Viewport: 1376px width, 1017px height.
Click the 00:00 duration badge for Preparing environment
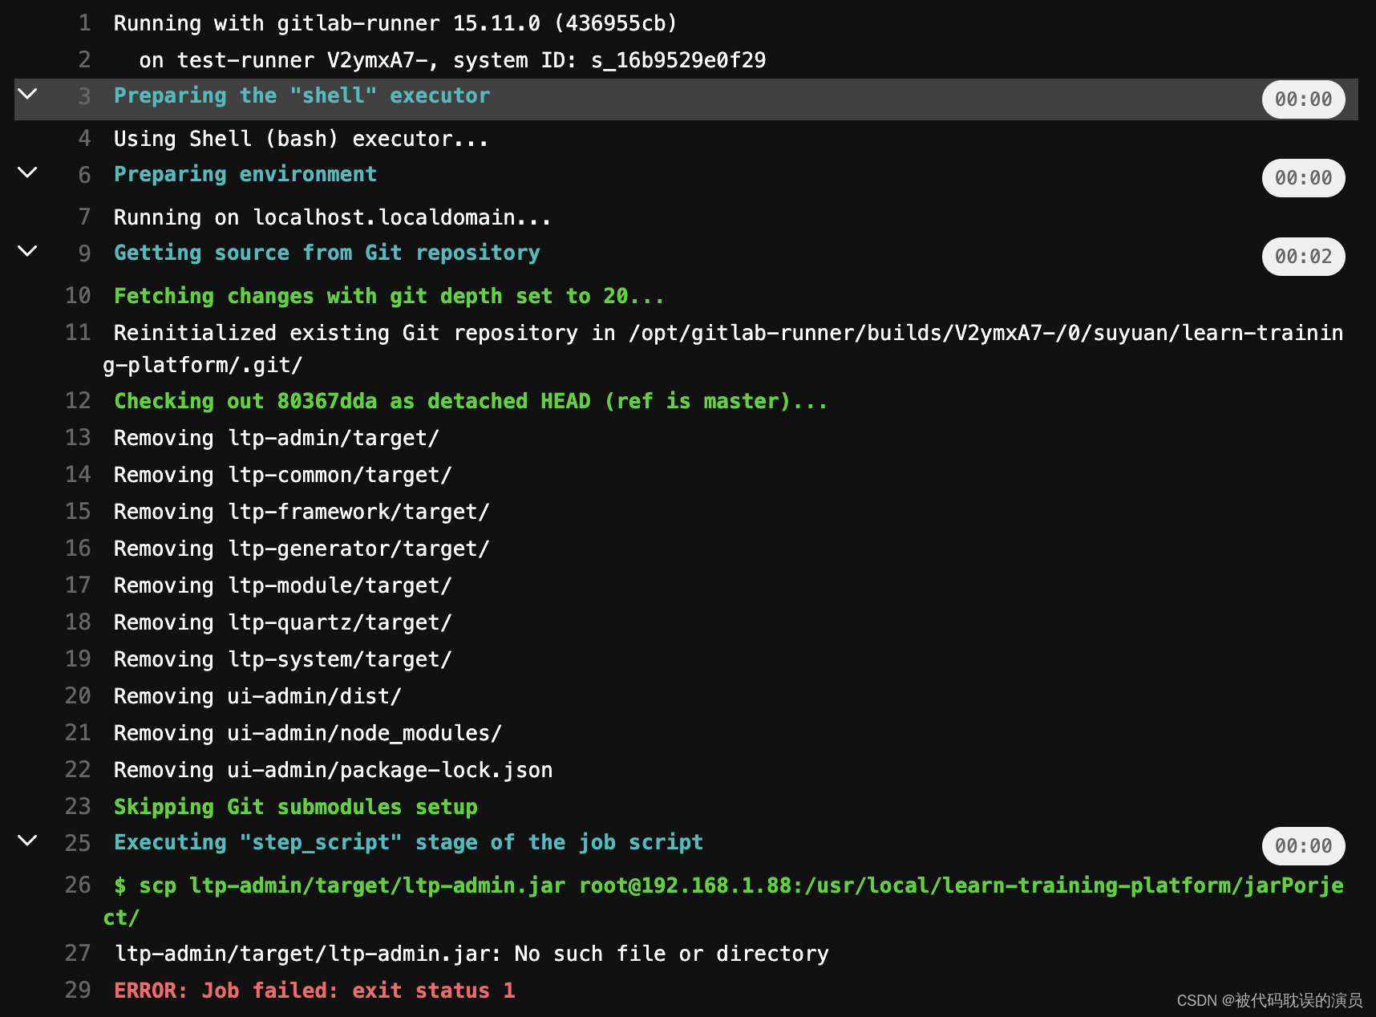point(1303,178)
